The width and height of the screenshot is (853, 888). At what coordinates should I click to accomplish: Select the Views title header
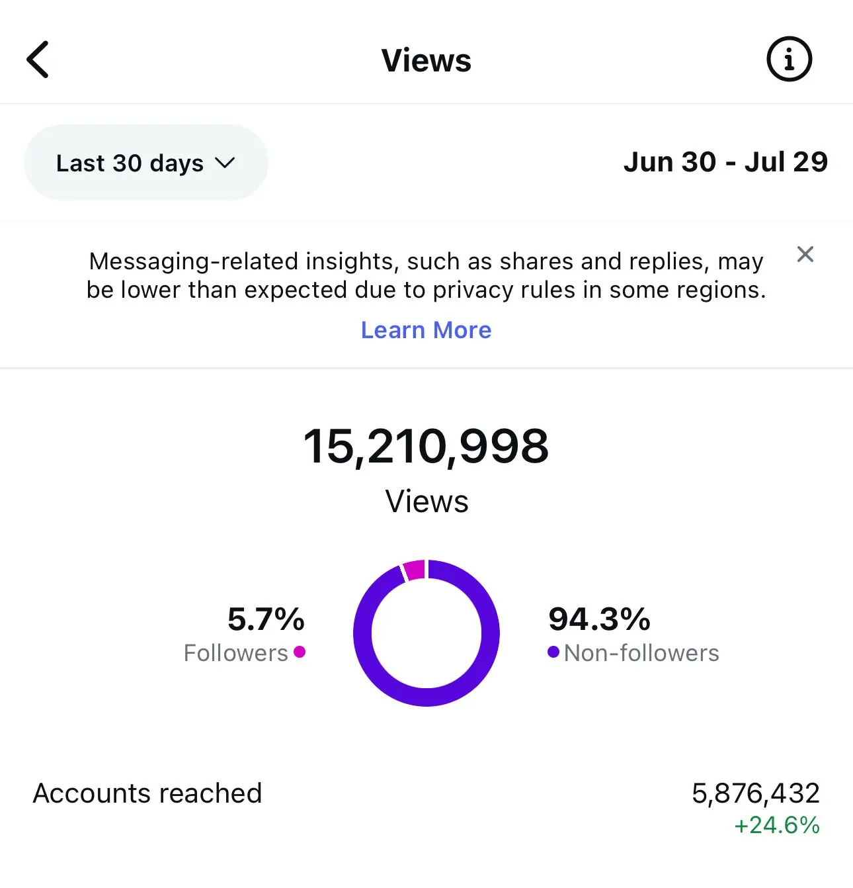[426, 60]
